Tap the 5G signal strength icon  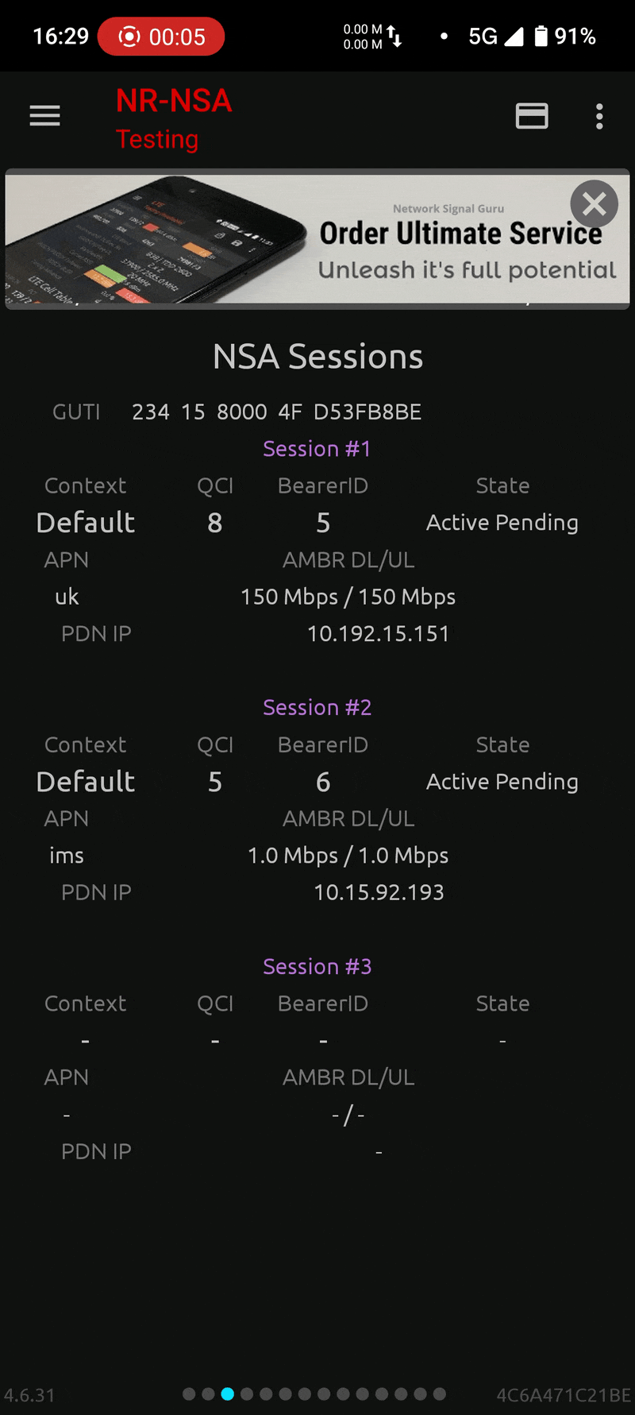point(514,37)
